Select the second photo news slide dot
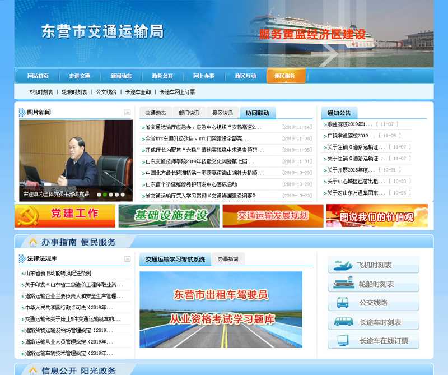Screen dimensions: 448x375 [105, 195]
